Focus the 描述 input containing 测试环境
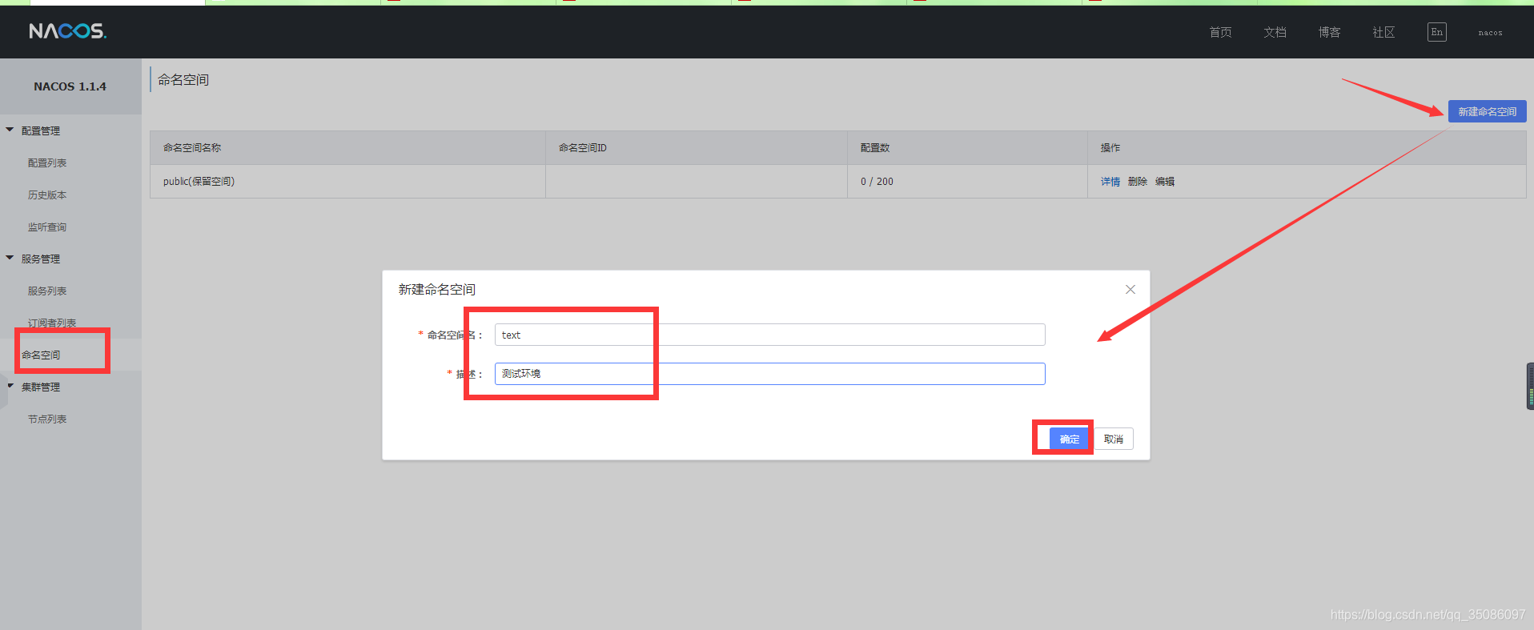Viewport: 1534px width, 630px height. click(769, 374)
